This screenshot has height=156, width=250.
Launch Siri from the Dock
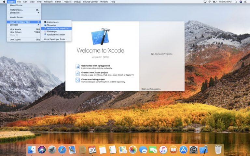tap(42, 150)
